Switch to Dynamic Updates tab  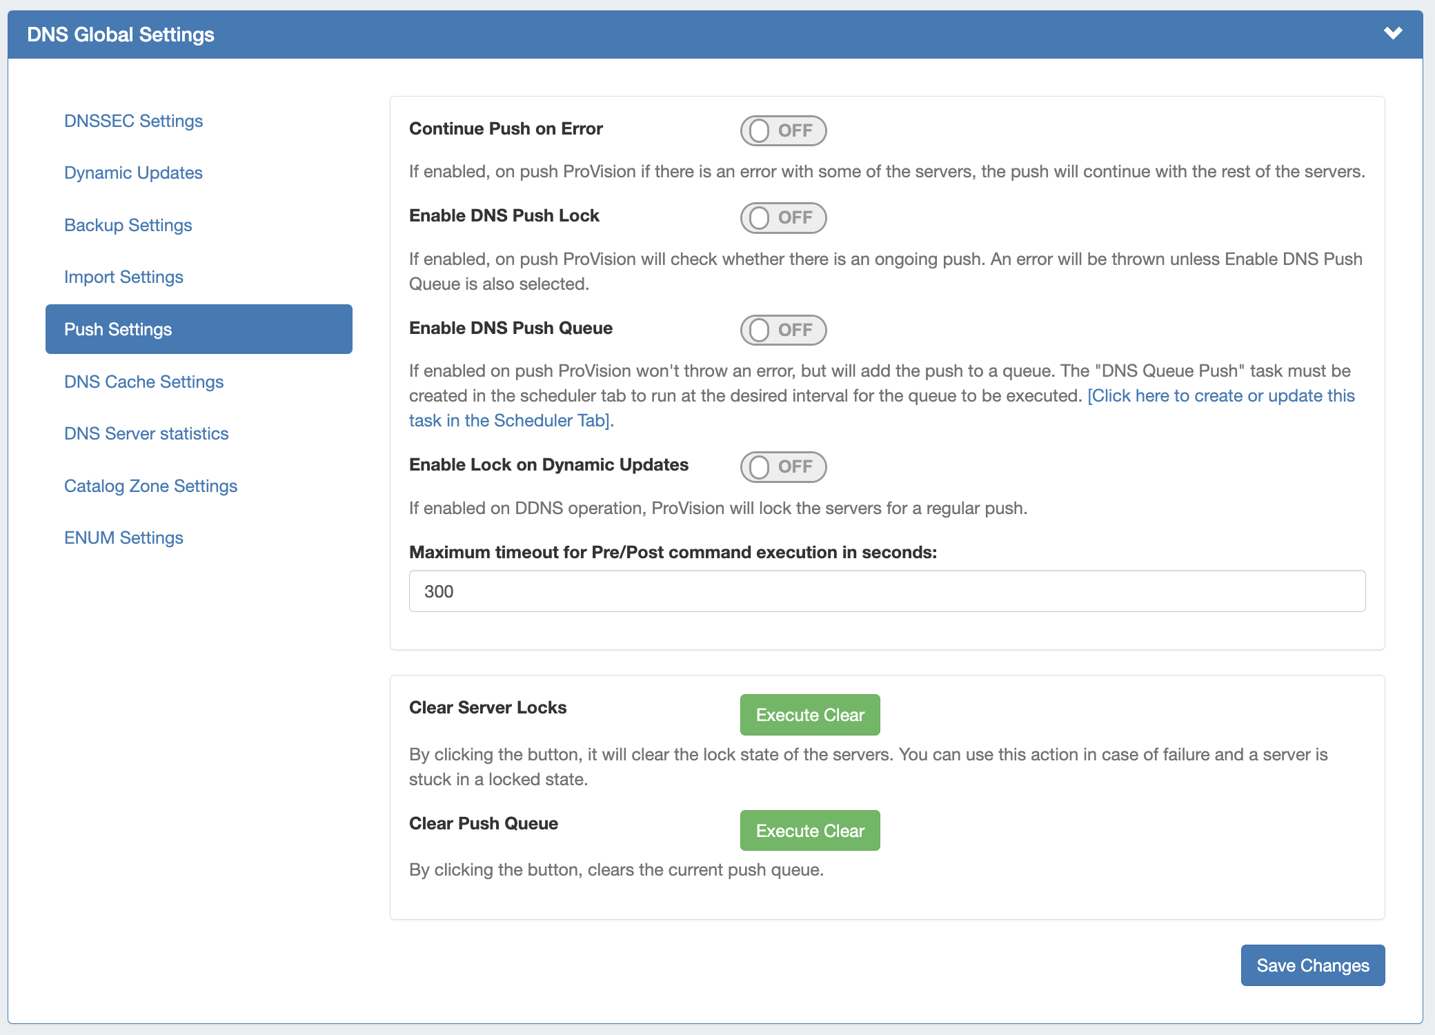click(x=133, y=172)
